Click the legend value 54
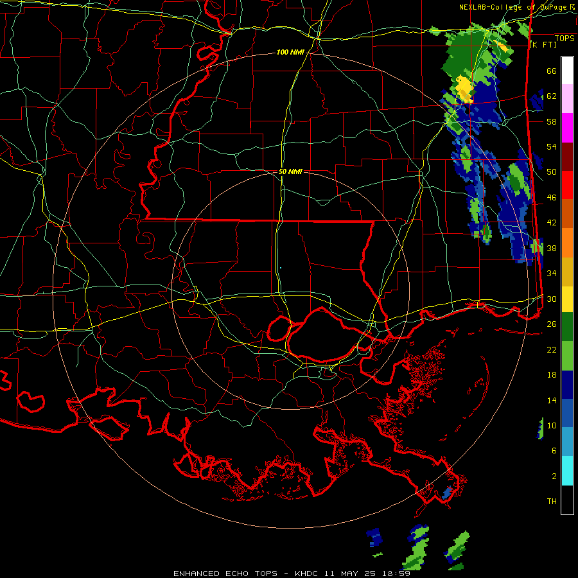Viewport: 578px width, 578px height. 552,146
